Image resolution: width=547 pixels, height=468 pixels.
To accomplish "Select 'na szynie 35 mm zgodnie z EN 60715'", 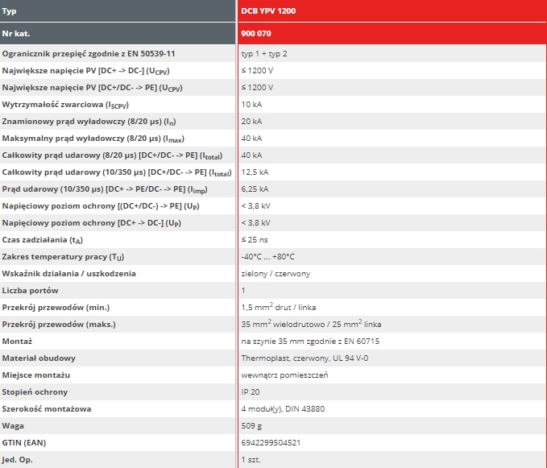I will click(310, 342).
